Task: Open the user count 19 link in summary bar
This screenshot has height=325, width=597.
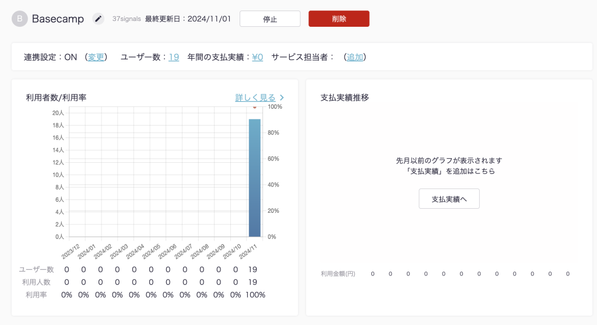Action: coord(174,57)
